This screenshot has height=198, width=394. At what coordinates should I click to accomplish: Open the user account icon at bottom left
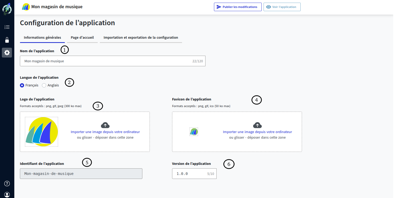[7, 194]
